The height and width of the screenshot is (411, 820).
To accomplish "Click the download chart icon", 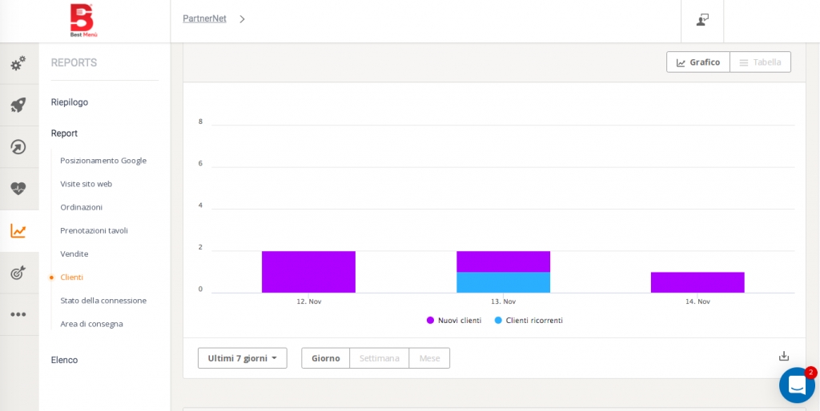I will 784,357.
